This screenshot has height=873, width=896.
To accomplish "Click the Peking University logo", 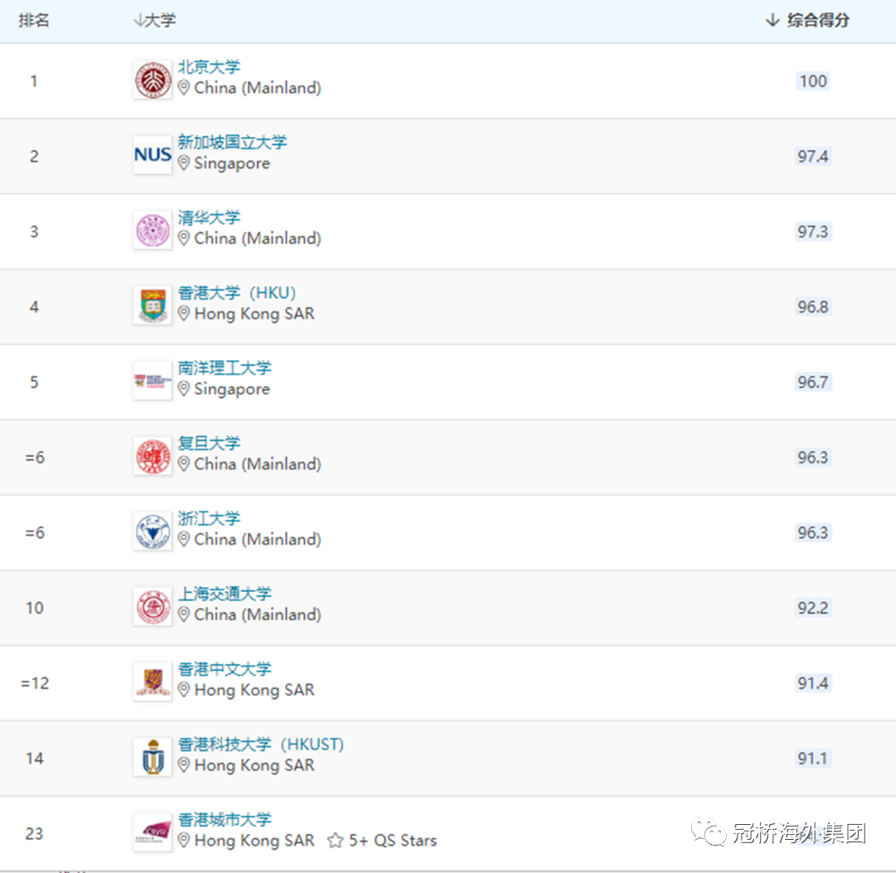I will point(153,80).
